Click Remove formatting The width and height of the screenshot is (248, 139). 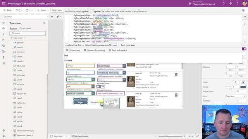click(x=94, y=51)
